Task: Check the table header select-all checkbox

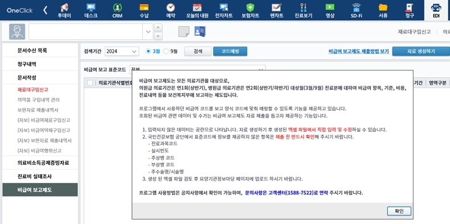Action: pos(90,83)
